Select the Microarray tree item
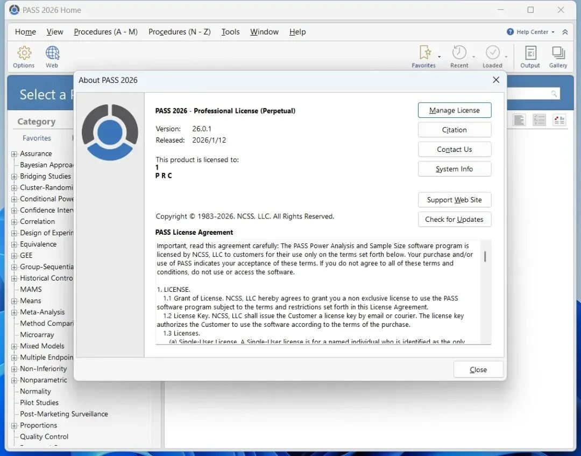This screenshot has width=581, height=456. 37,334
